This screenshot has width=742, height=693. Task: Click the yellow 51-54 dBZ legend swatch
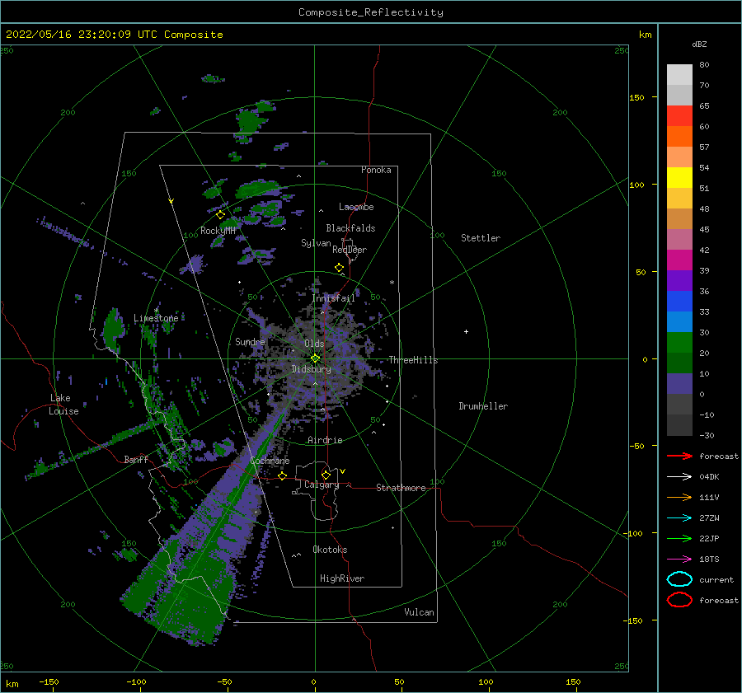[679, 177]
